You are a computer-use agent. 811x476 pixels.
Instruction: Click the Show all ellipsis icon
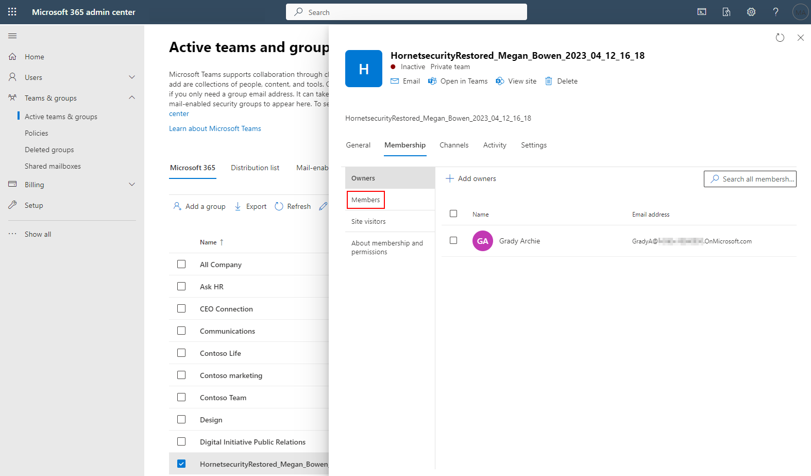tap(12, 234)
